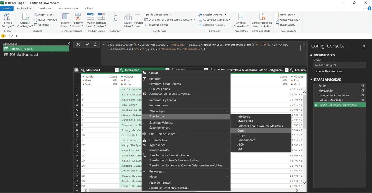Click the Manter Linhas icon

(x=91, y=17)
